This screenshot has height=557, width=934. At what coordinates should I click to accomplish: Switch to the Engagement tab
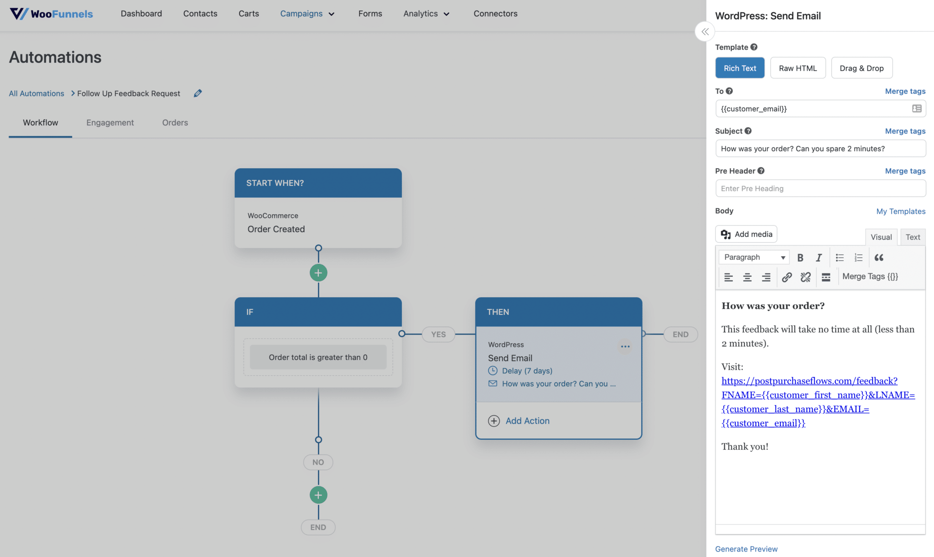(x=110, y=123)
